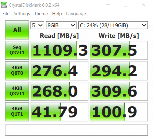Open the File menu
The image size is (153, 139).
tap(6, 14)
